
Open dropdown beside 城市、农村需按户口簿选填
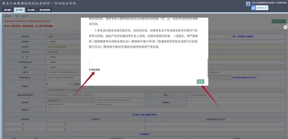220,36
